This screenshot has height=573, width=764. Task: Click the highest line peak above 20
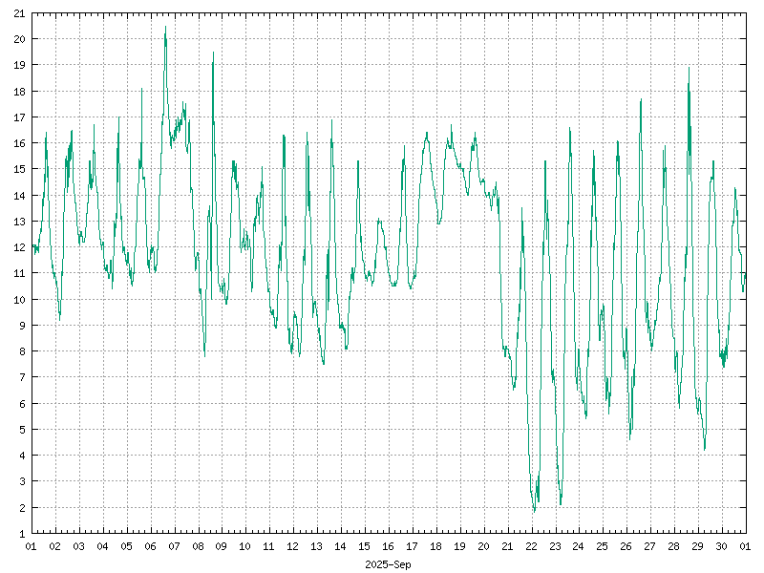(x=165, y=29)
